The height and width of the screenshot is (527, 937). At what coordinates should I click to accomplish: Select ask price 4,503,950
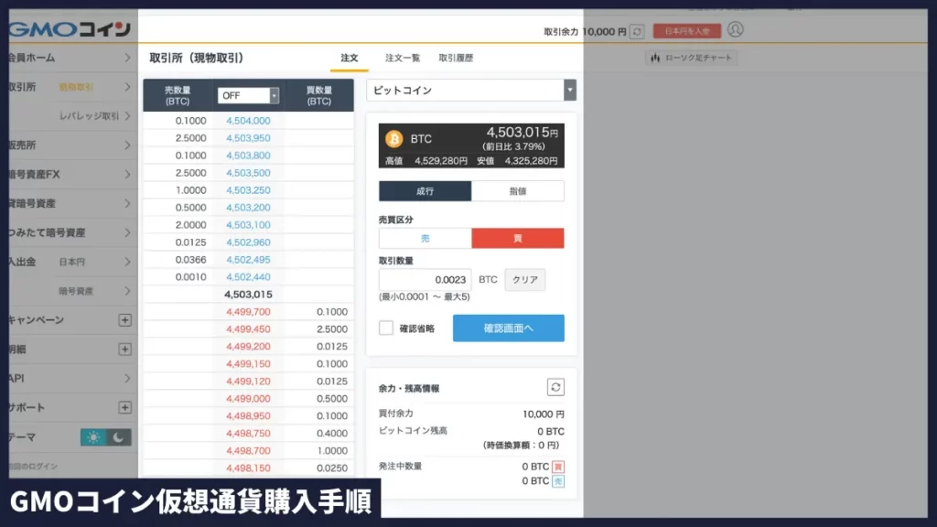248,138
